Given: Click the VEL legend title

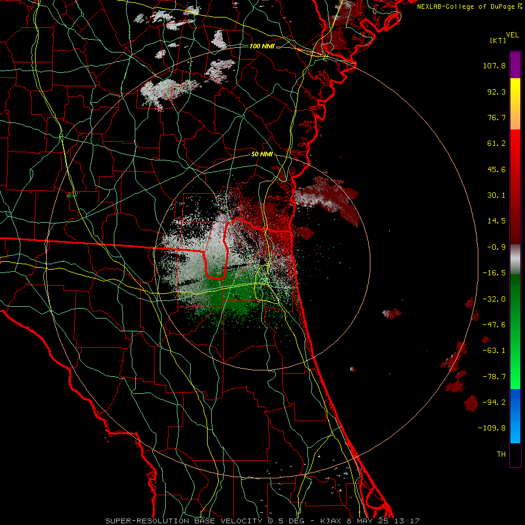Looking at the screenshot, I should point(512,35).
